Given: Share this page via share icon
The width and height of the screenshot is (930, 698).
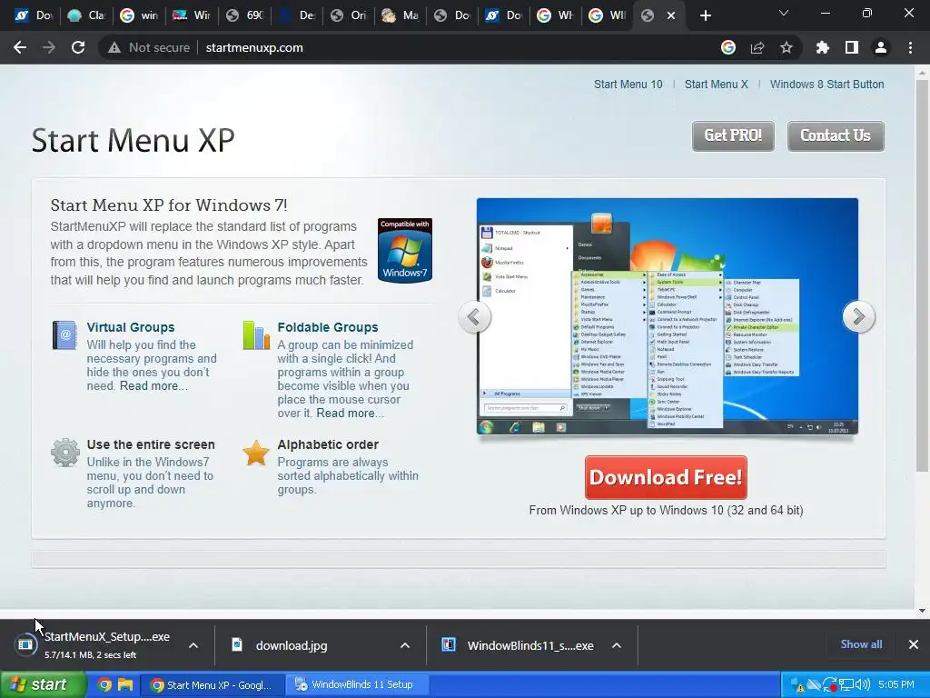Looking at the screenshot, I should (757, 47).
